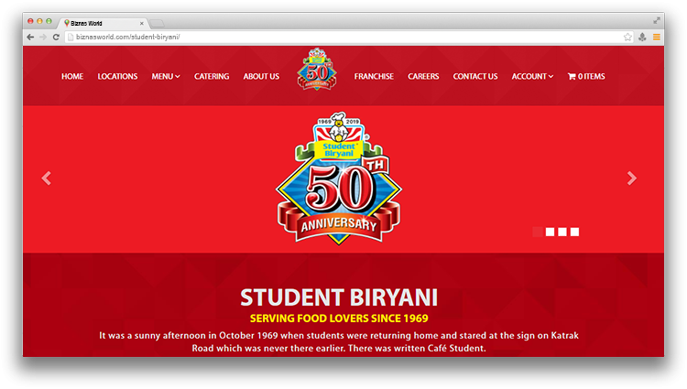Expand the Menu dropdown in the navbar
The width and height of the screenshot is (687, 389).
coord(166,77)
